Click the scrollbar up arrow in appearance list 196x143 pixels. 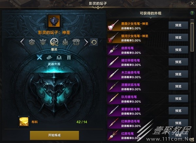tap(192, 21)
